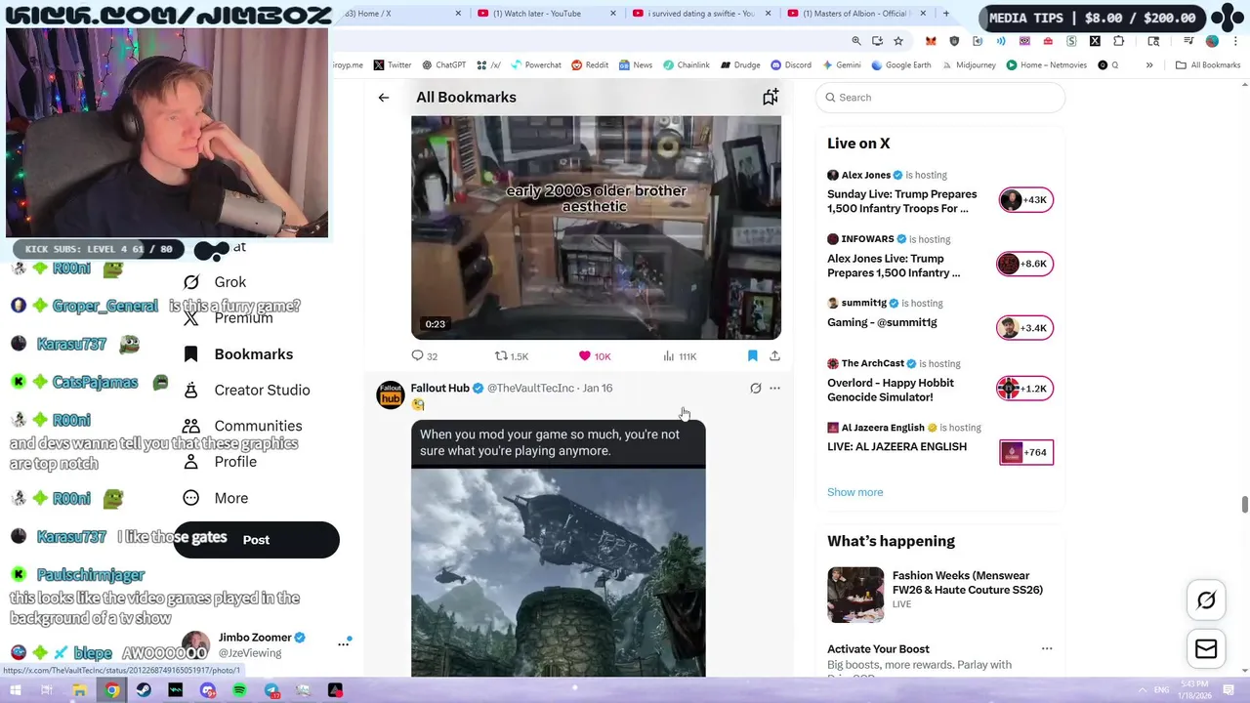Focus the X Search field
The height and width of the screenshot is (703, 1250).
939,98
